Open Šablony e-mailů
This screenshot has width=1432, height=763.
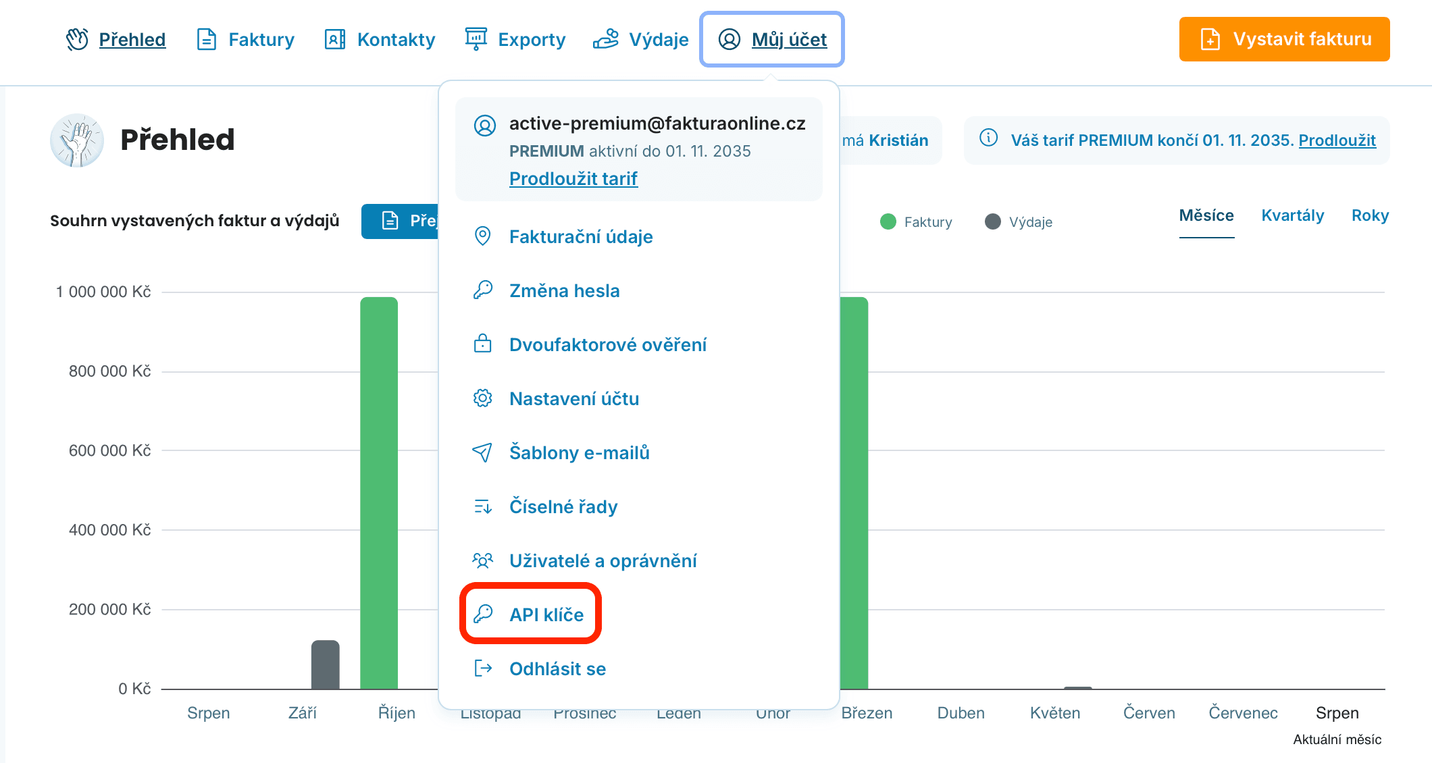(x=580, y=452)
